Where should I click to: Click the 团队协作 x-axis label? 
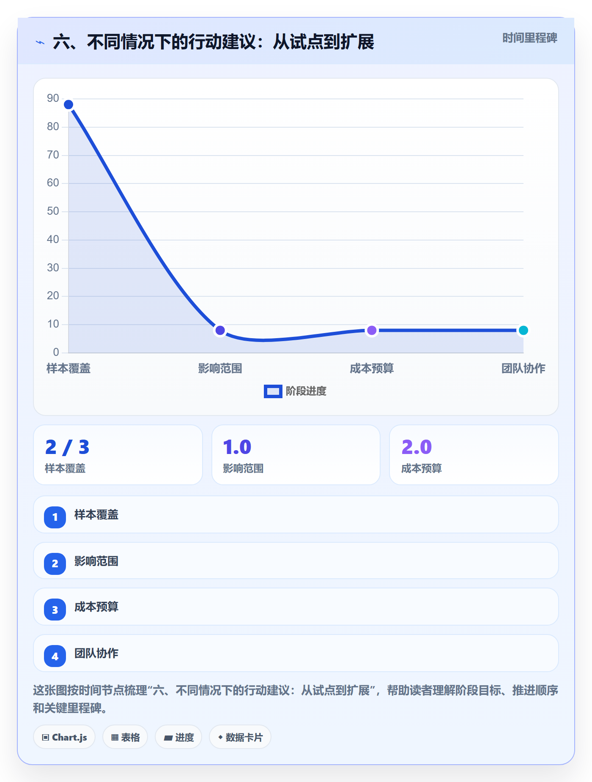tap(523, 368)
